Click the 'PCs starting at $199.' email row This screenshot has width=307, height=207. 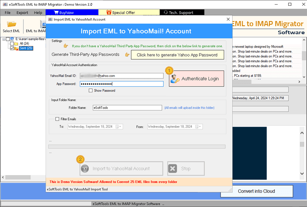(x=248, y=76)
